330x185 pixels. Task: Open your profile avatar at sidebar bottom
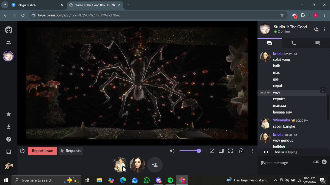[x=8, y=166]
